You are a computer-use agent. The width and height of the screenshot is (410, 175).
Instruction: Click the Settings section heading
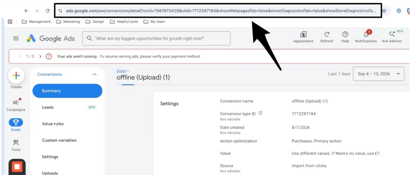(x=169, y=103)
